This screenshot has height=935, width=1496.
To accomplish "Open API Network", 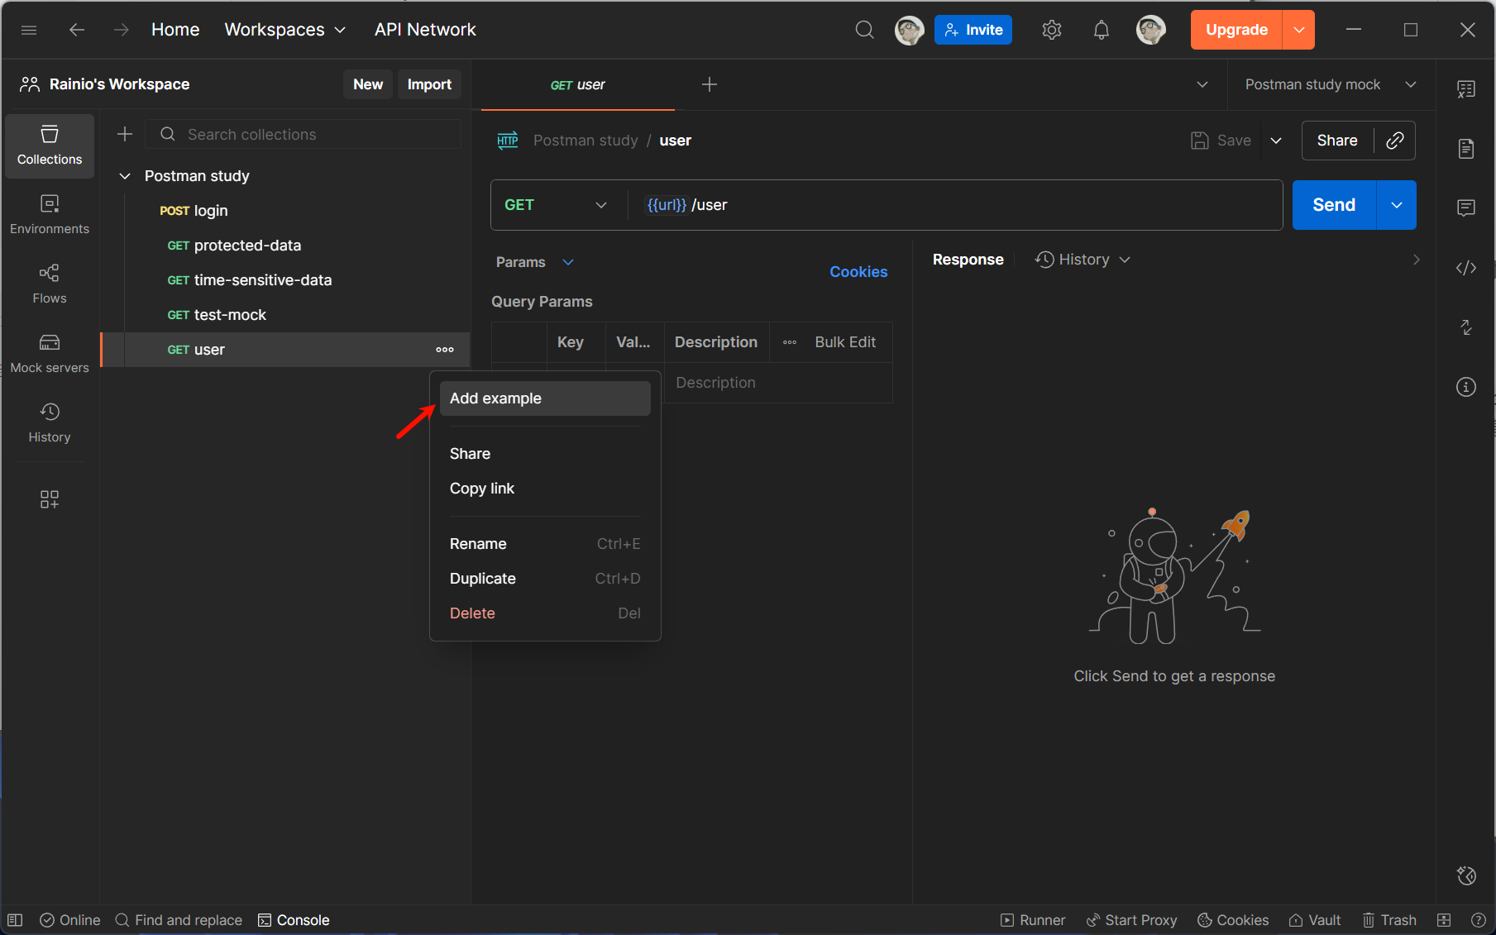I will 425,30.
